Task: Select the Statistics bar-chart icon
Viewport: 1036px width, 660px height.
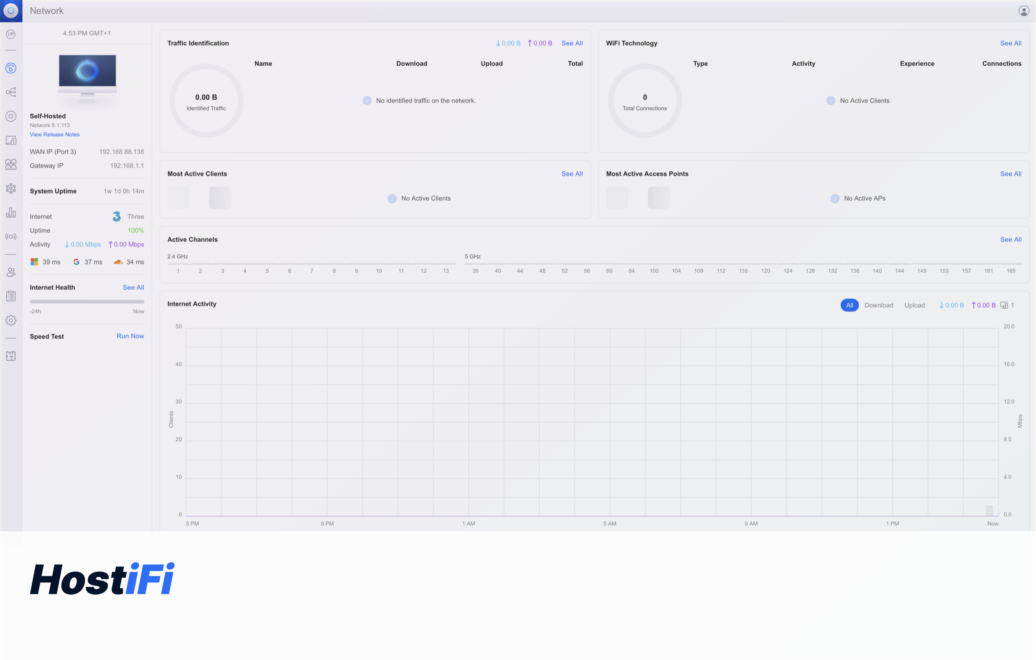Action: (11, 212)
